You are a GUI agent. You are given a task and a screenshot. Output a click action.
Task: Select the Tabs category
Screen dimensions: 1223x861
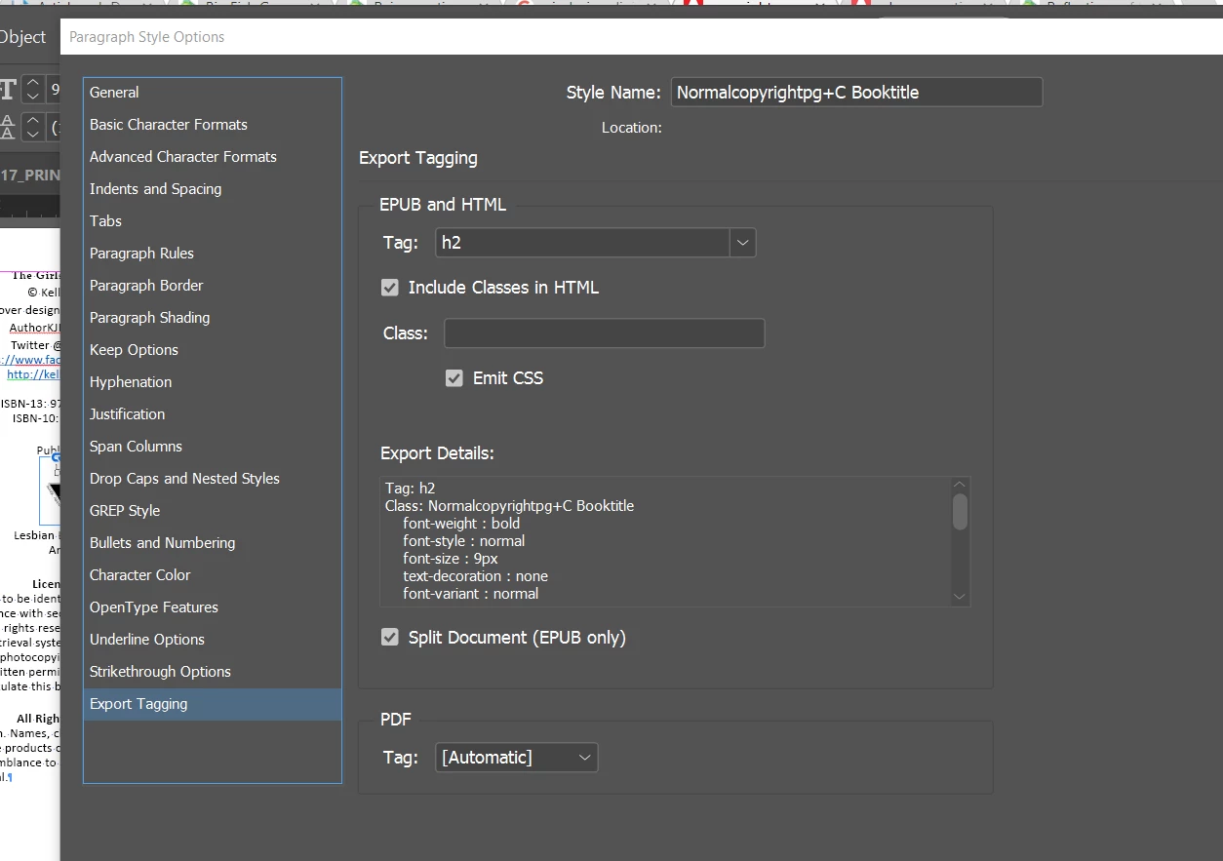coord(213,221)
